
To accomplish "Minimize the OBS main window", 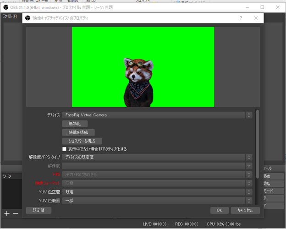I will (x=247, y=7).
